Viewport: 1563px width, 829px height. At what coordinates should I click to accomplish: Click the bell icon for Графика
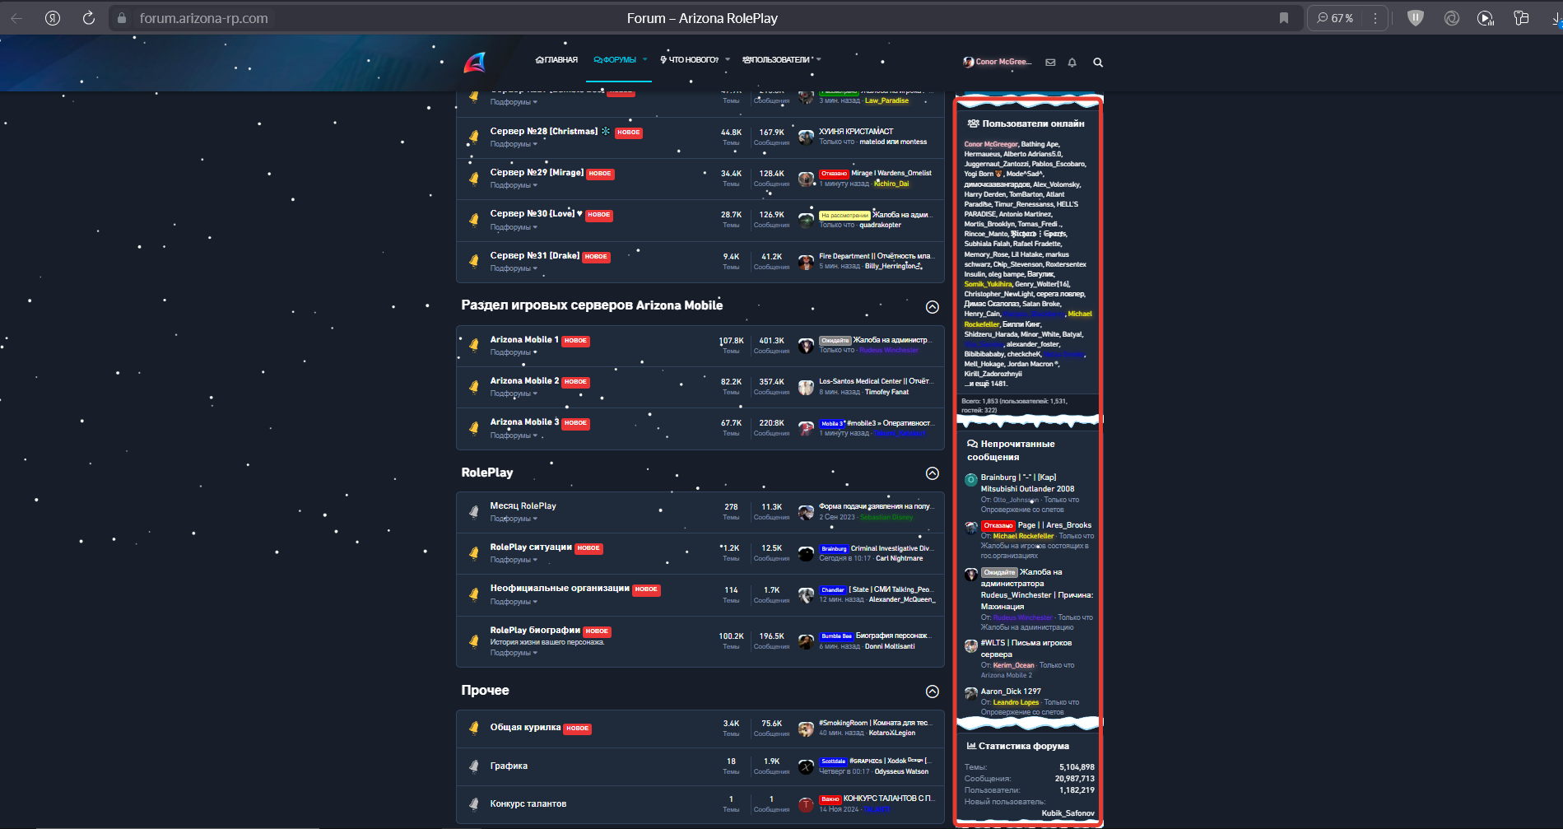(x=474, y=766)
